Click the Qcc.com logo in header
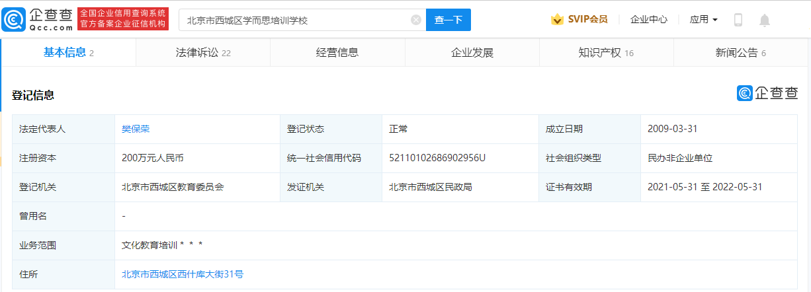Screen dimensions: 811x292 click(38, 19)
